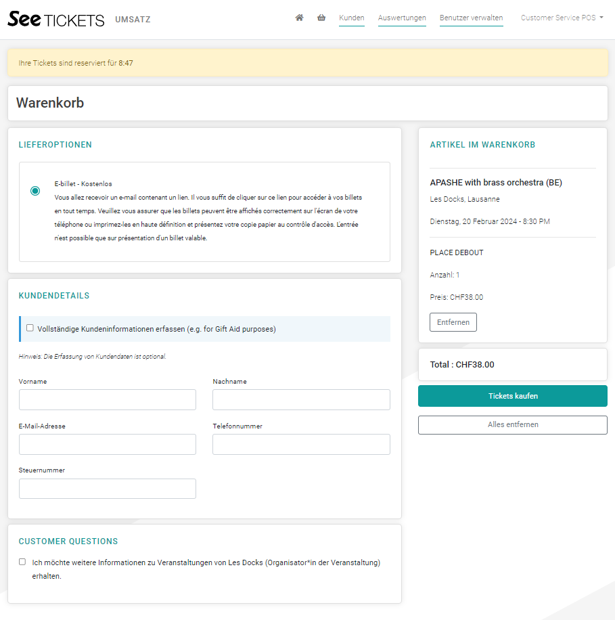Screen dimensions: 615x620
Task: Focus the Steuernummer field
Action: click(108, 489)
